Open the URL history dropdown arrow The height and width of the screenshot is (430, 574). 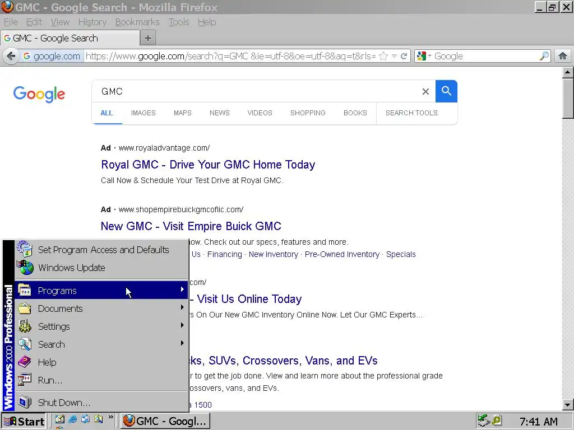(x=394, y=57)
